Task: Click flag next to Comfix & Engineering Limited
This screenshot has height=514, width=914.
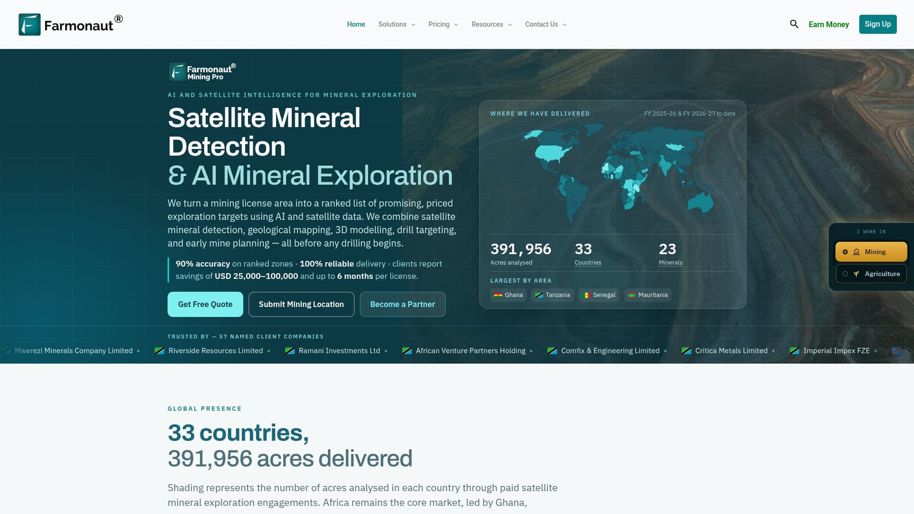Action: [x=552, y=351]
